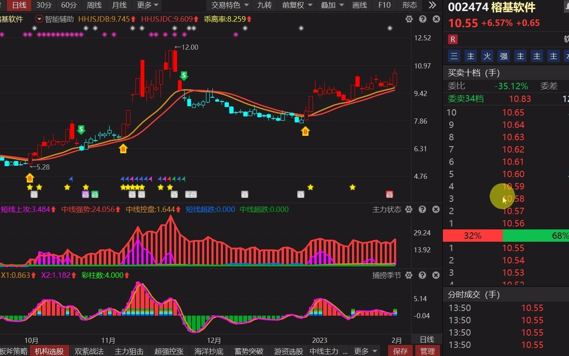This screenshot has width=569, height=356.
Task: Click the green S sell marker in October
Action: pos(81,130)
